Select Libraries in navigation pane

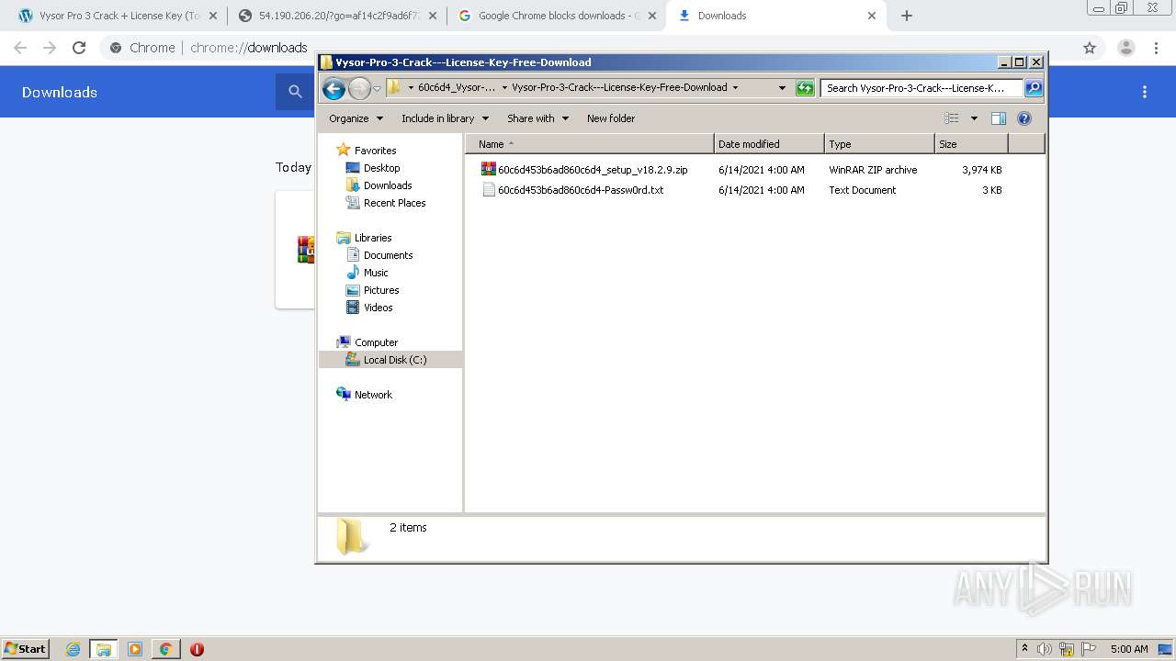click(373, 238)
